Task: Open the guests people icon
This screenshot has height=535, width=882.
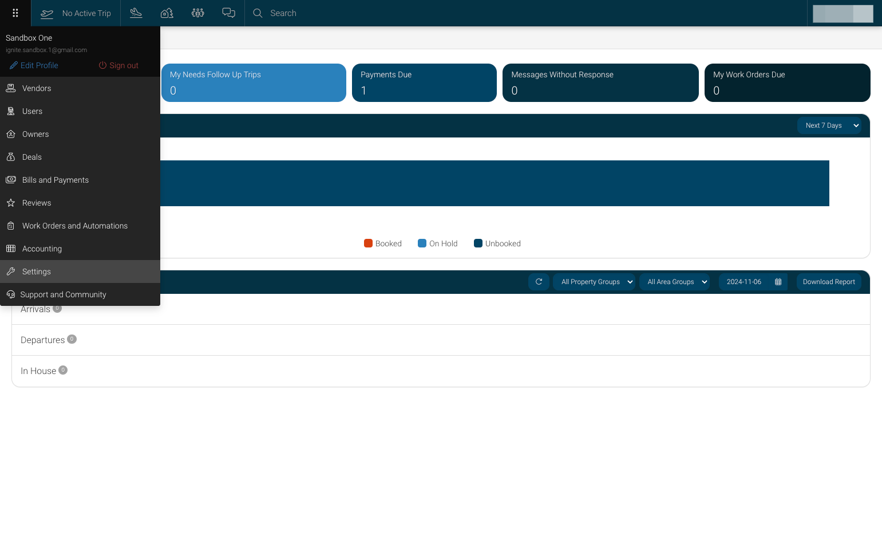Action: point(198,13)
